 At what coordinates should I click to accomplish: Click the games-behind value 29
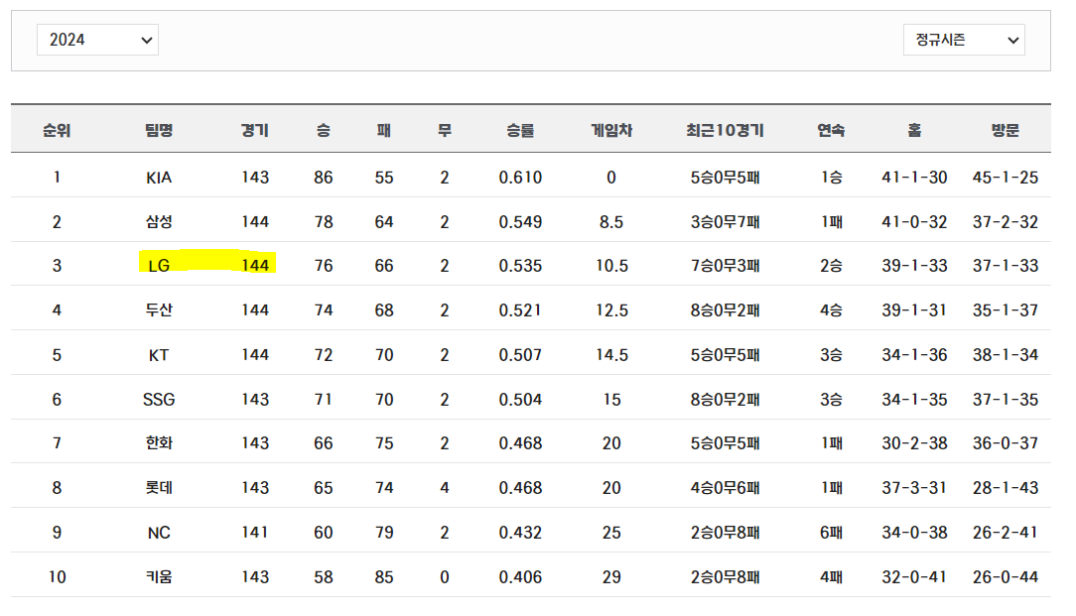coord(611,577)
